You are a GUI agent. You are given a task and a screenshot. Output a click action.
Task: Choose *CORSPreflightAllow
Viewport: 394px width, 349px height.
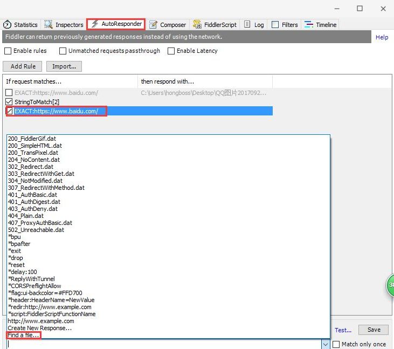pyautogui.click(x=168, y=286)
